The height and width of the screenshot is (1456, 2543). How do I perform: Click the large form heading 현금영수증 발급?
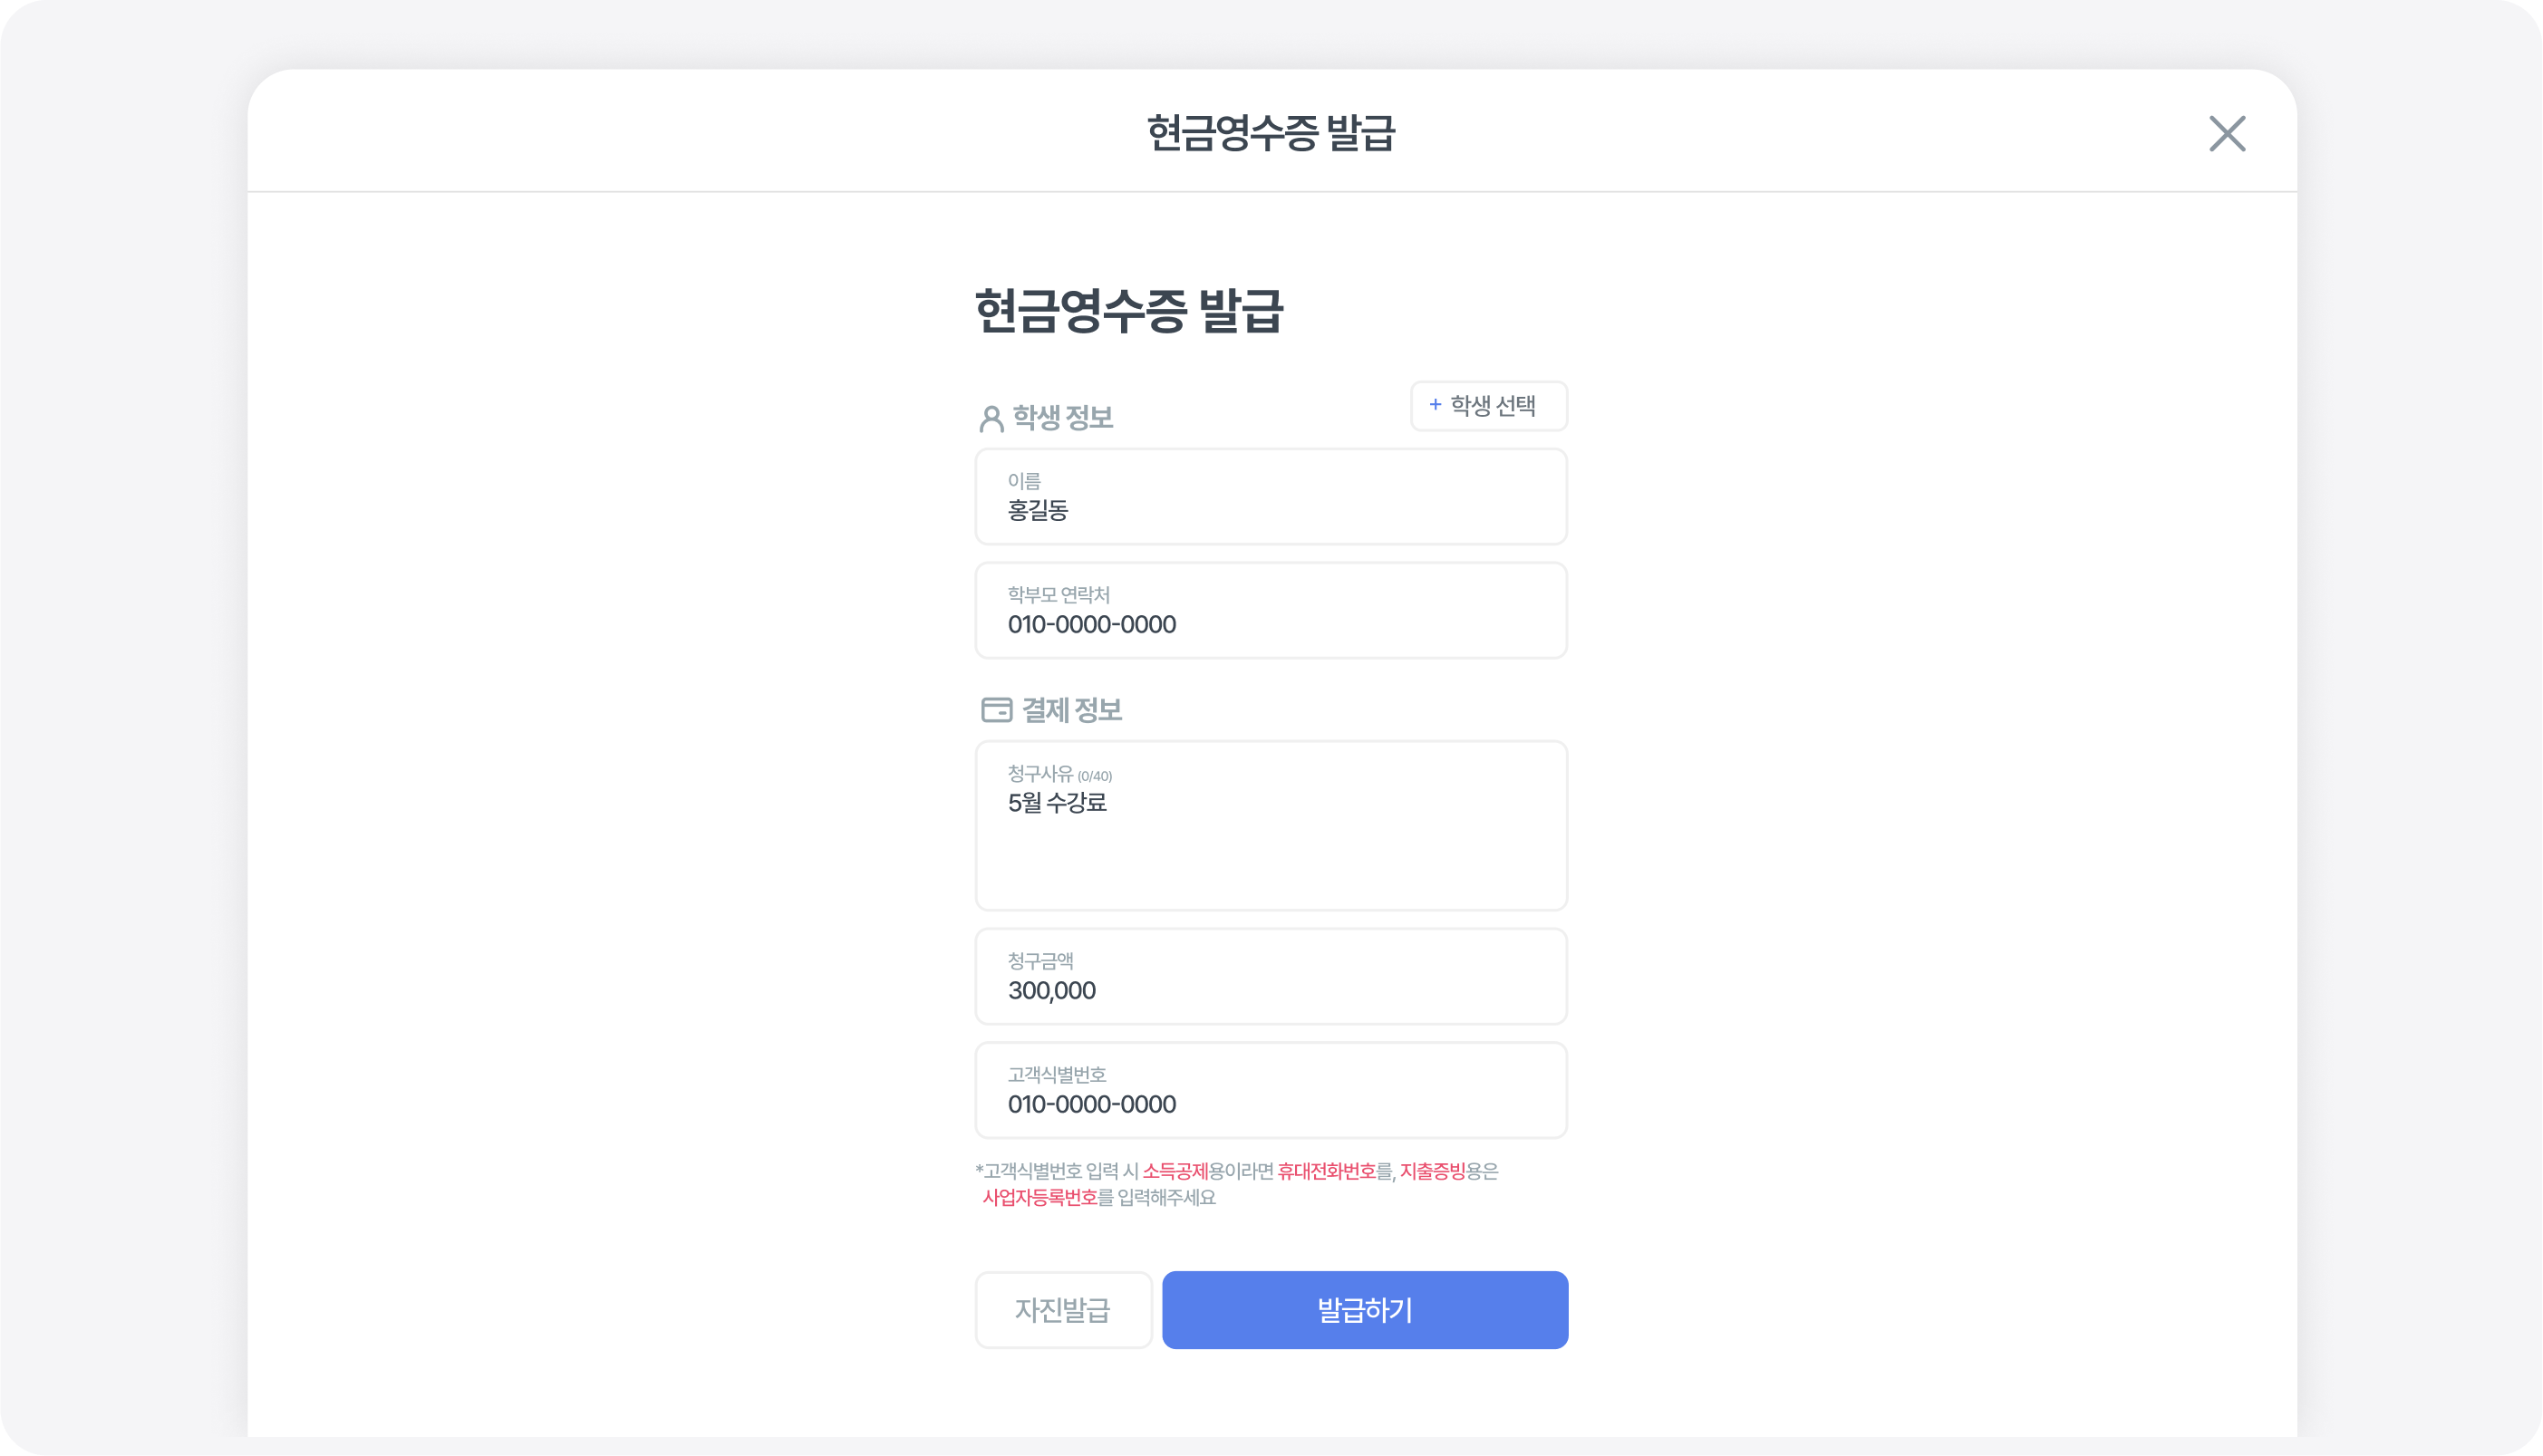pos(1128,311)
